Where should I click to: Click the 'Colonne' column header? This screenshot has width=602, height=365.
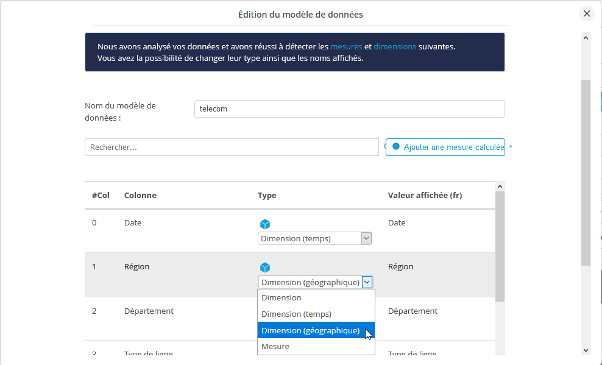[140, 195]
